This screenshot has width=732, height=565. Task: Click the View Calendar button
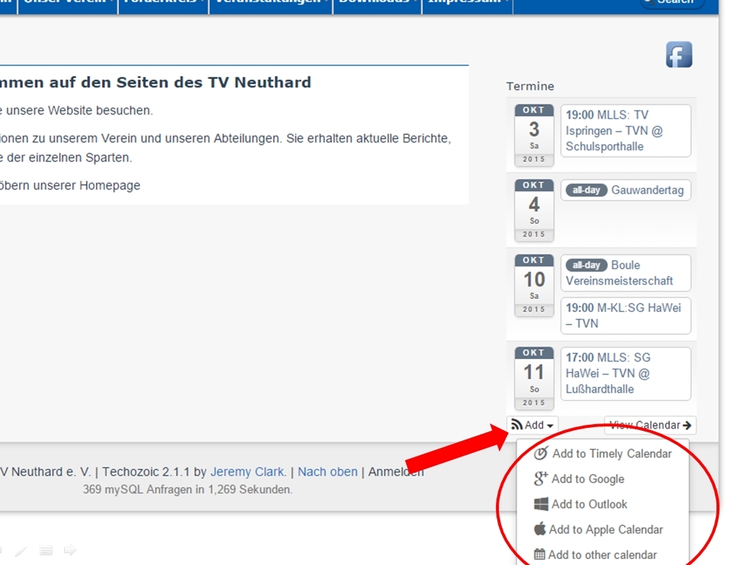tap(650, 425)
